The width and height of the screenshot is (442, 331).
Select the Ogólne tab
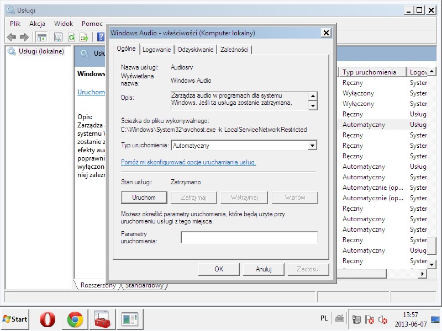click(127, 49)
